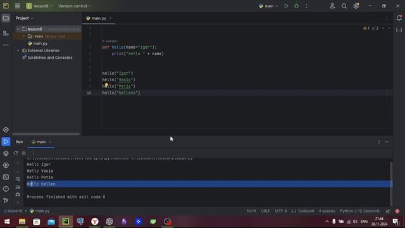
Task: Open more run actions menu
Action: (x=306, y=6)
